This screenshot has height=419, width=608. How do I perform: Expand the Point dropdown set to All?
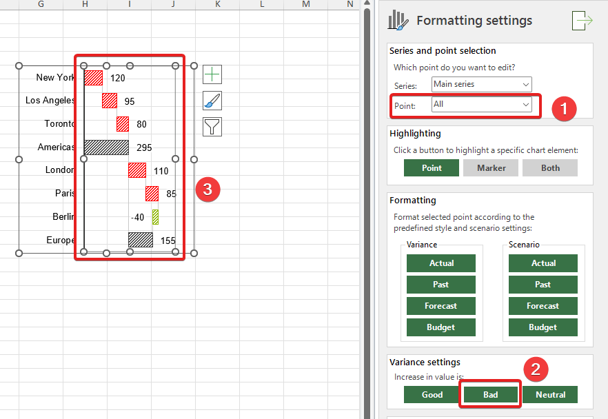tap(481, 105)
